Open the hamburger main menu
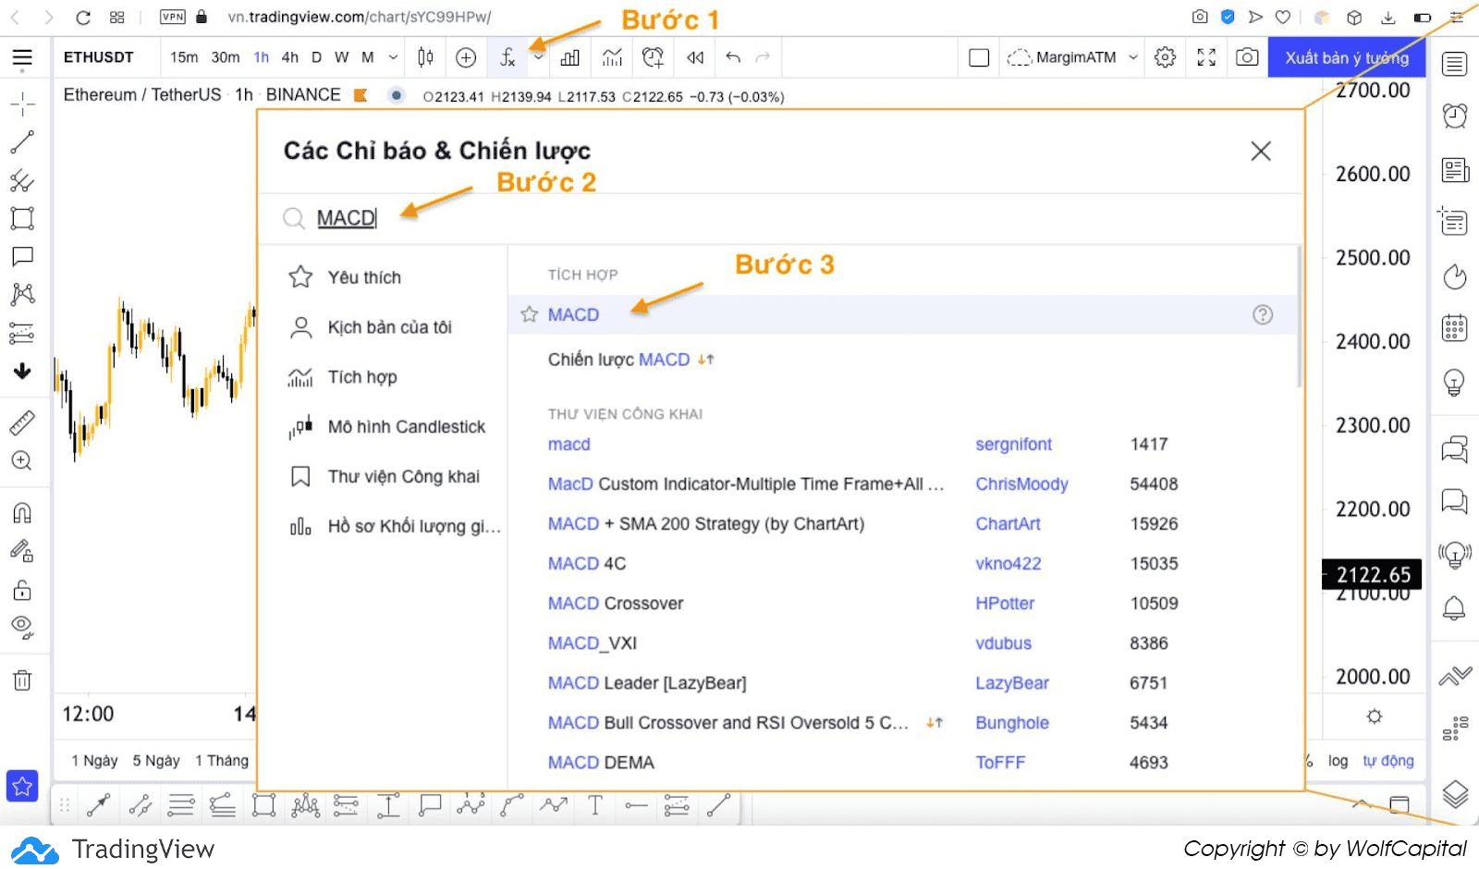This screenshot has width=1479, height=869. pos(22,58)
